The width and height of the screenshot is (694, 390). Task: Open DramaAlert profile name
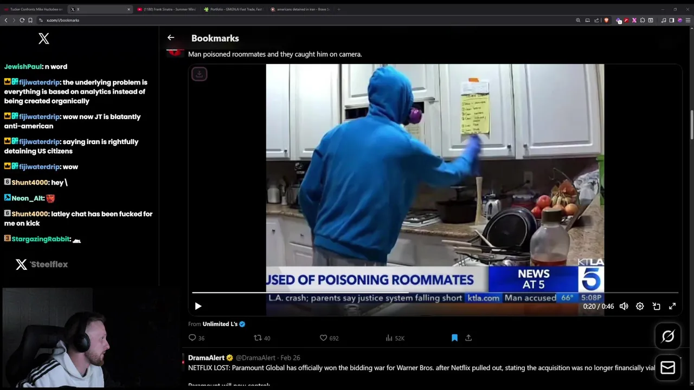point(207,357)
